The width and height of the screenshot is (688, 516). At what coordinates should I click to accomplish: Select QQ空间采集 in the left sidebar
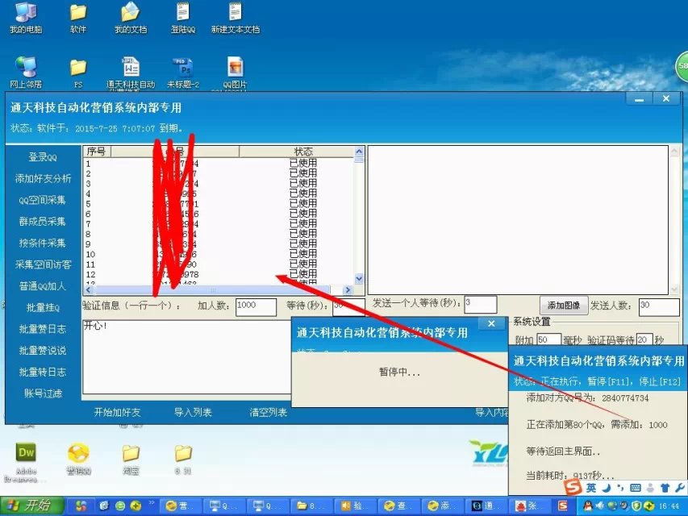click(x=43, y=200)
